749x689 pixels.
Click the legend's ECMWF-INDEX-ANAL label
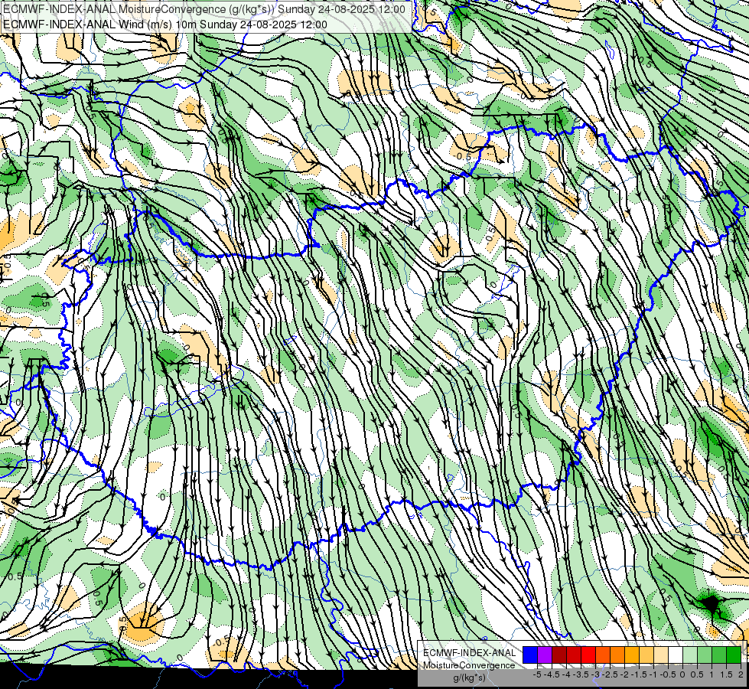(469, 653)
